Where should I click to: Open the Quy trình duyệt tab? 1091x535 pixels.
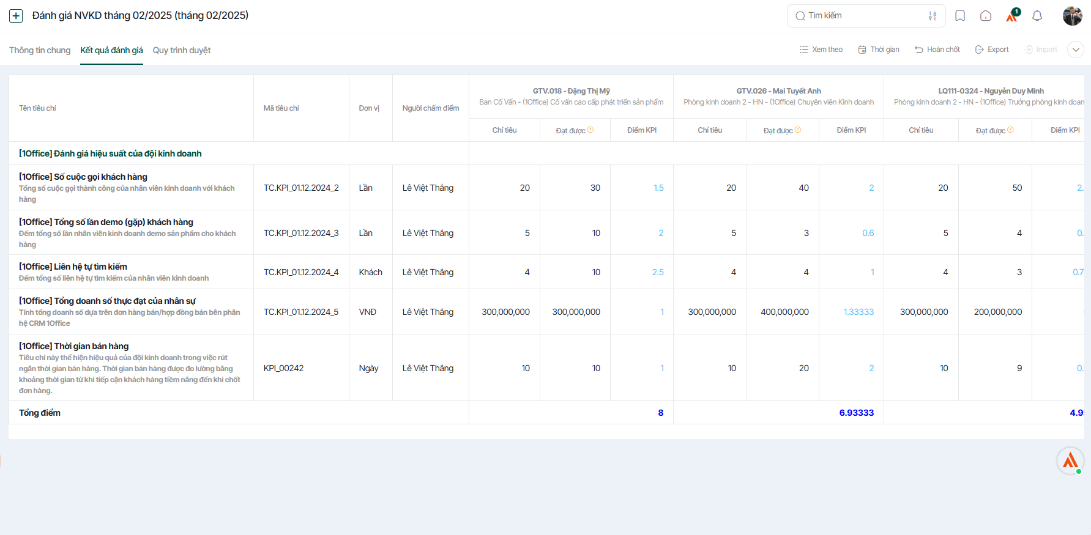[182, 50]
